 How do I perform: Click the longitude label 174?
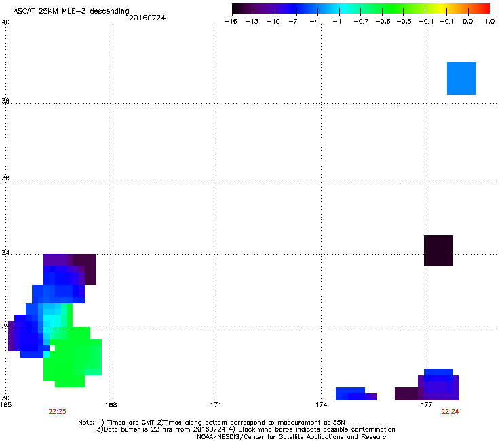tap(322, 405)
